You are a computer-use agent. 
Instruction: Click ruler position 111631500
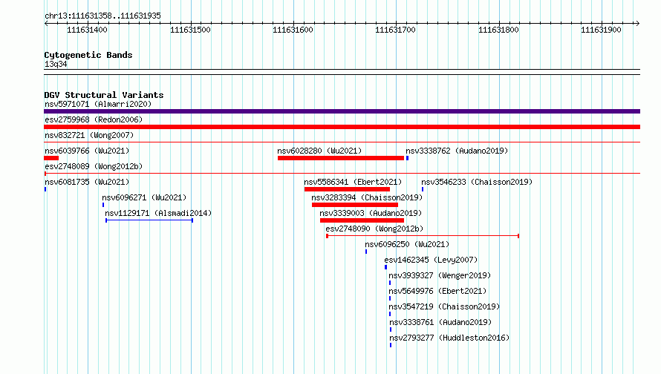(190, 30)
